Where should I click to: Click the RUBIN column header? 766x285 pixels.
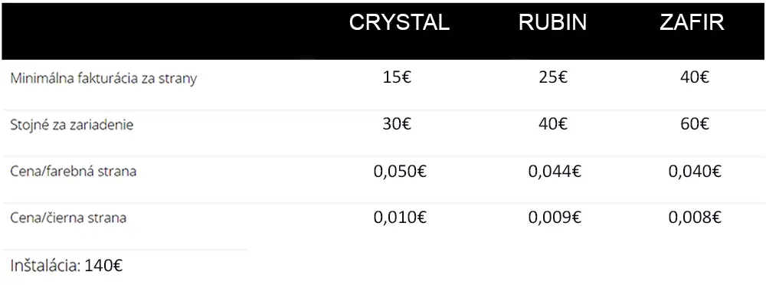point(552,22)
